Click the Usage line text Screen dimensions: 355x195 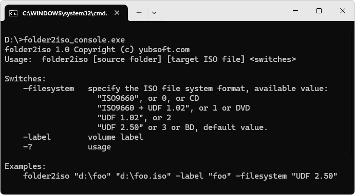[x=151, y=59]
